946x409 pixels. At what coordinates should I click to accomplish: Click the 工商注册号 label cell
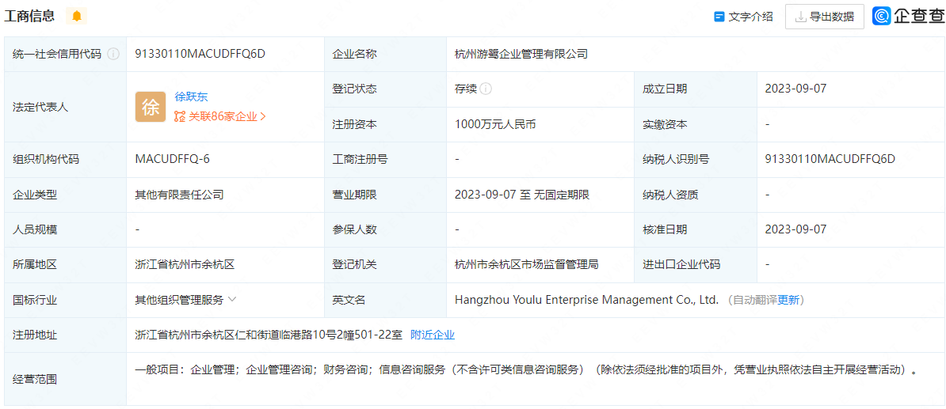click(386, 160)
